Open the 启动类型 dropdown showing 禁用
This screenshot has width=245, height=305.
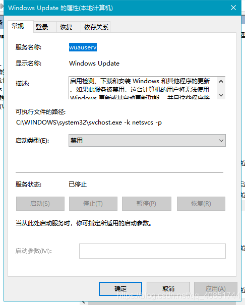pos(147,141)
